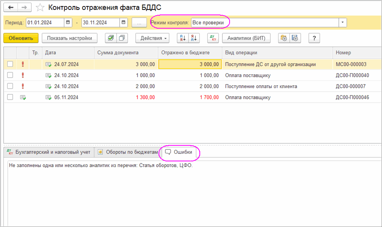Check the box for row dated 24.07.2024
Viewport: 382px width, 227px height.
pos(10,64)
